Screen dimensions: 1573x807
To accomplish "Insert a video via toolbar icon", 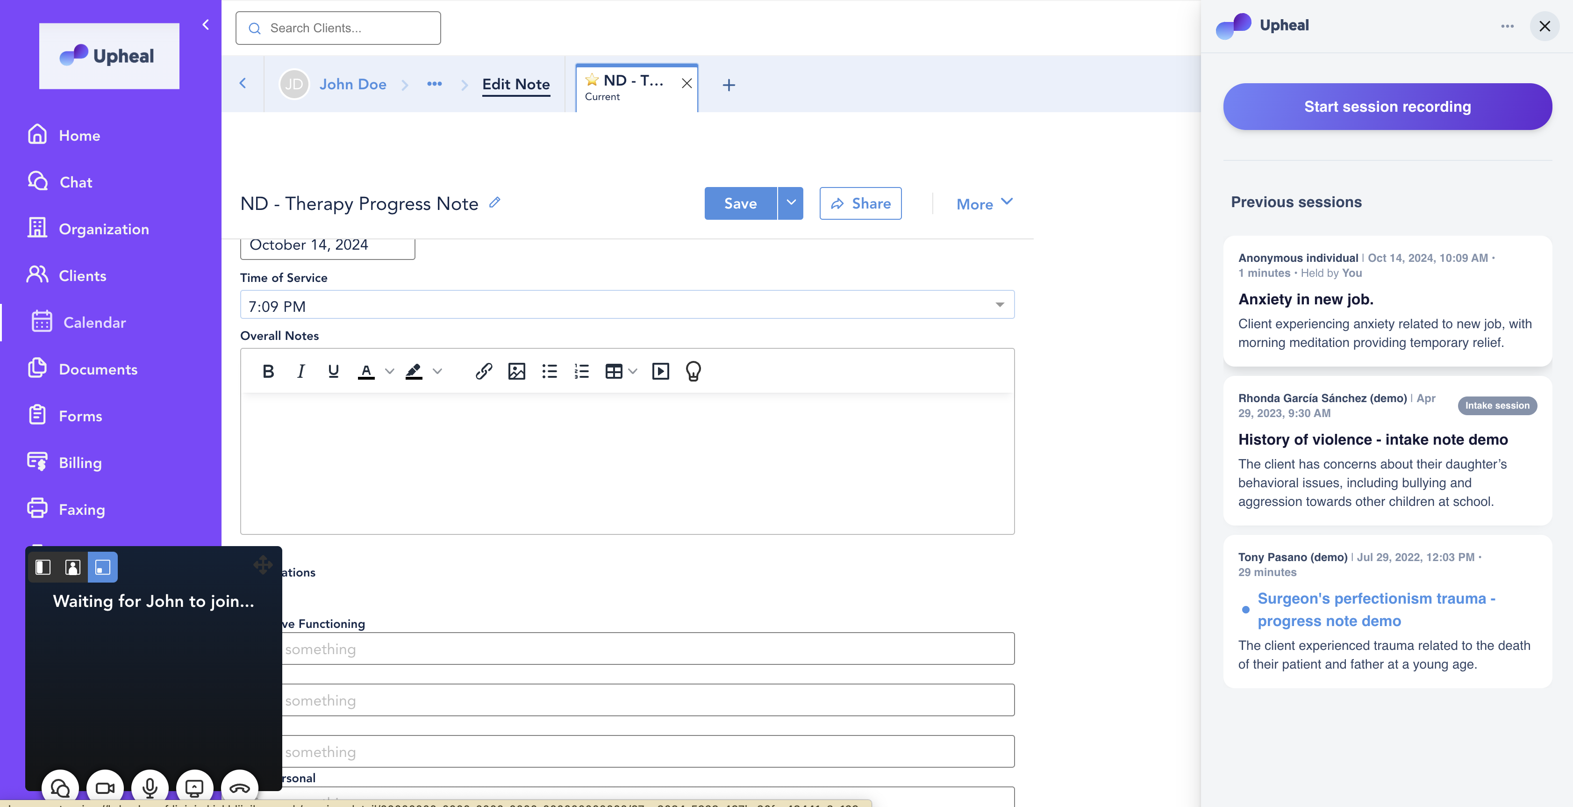I will click(660, 371).
